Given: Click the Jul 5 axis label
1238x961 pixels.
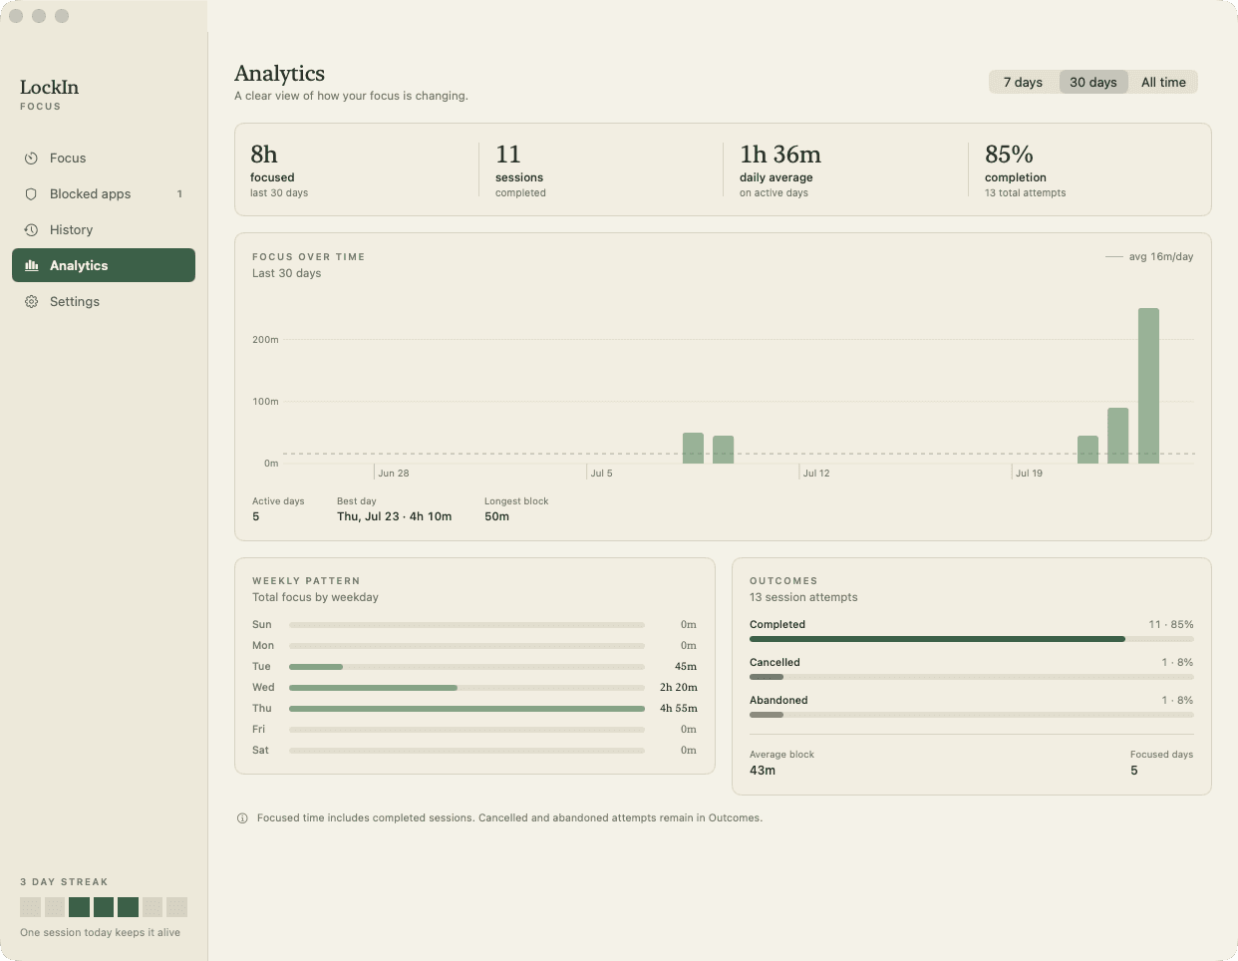Looking at the screenshot, I should tap(602, 474).
